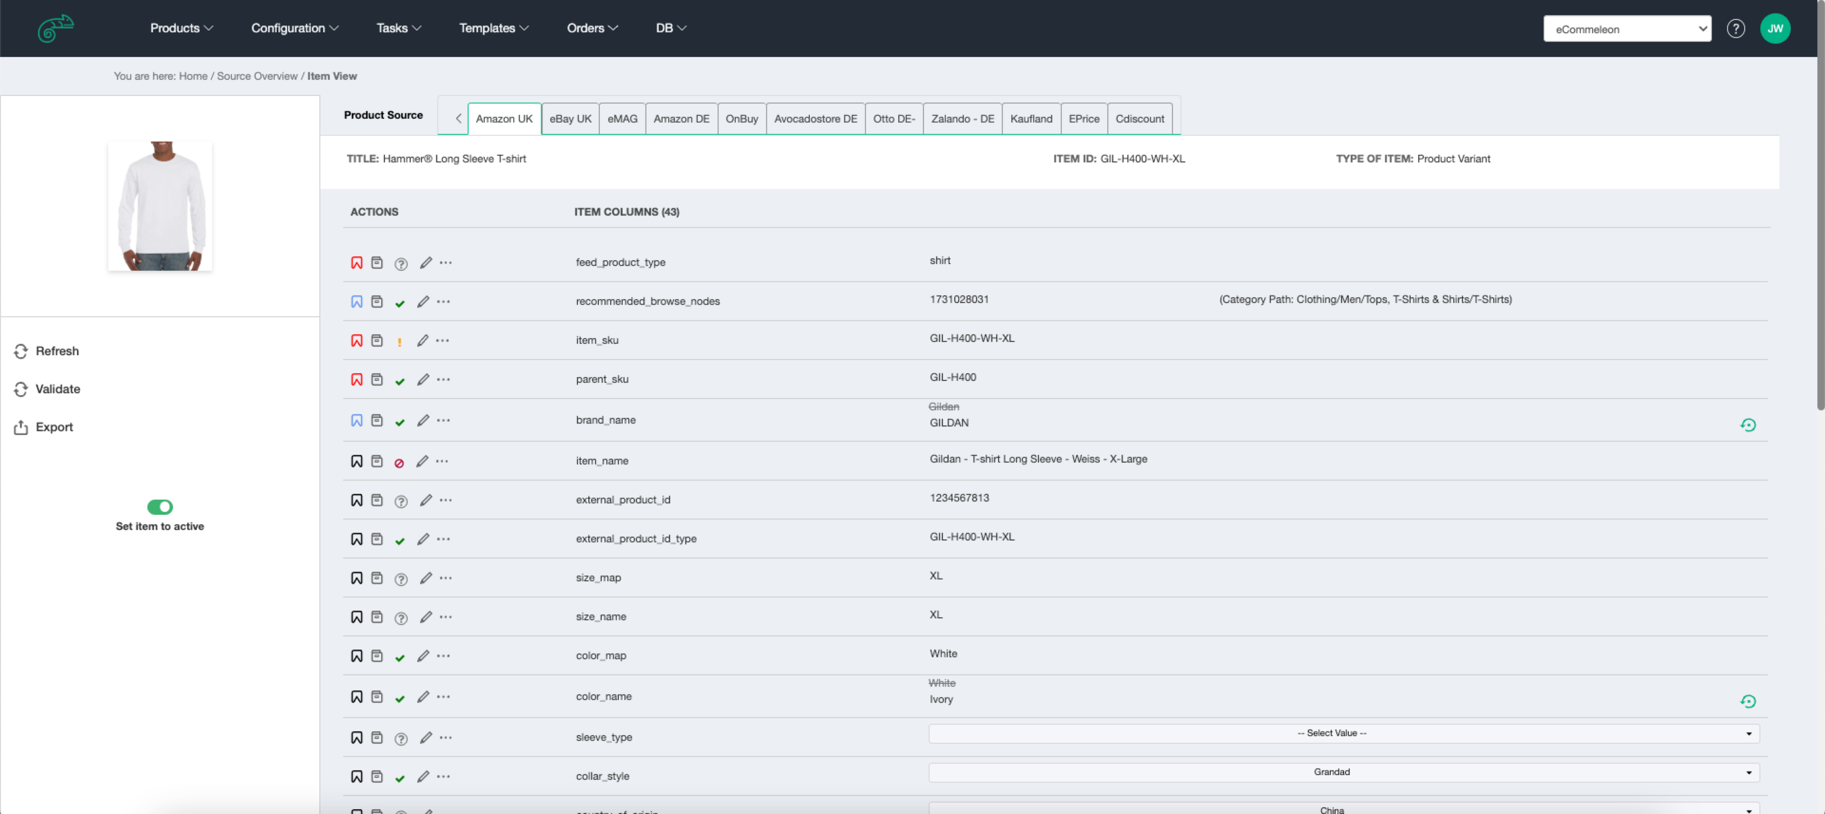Switch to the eBay UK source tab

[x=570, y=118]
